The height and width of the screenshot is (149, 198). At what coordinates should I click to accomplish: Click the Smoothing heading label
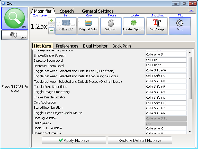(x=158, y=15)
